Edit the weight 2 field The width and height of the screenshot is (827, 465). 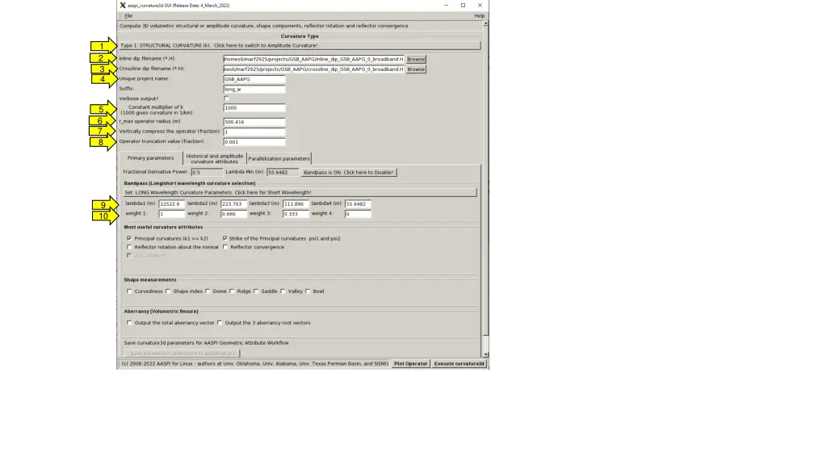[233, 213]
